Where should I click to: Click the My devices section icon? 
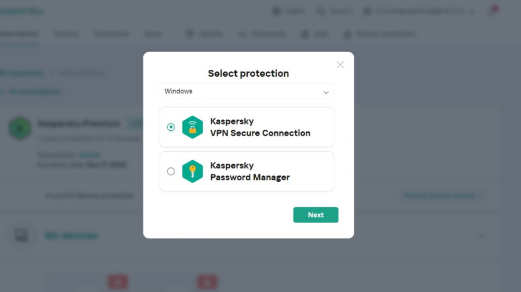point(21,236)
